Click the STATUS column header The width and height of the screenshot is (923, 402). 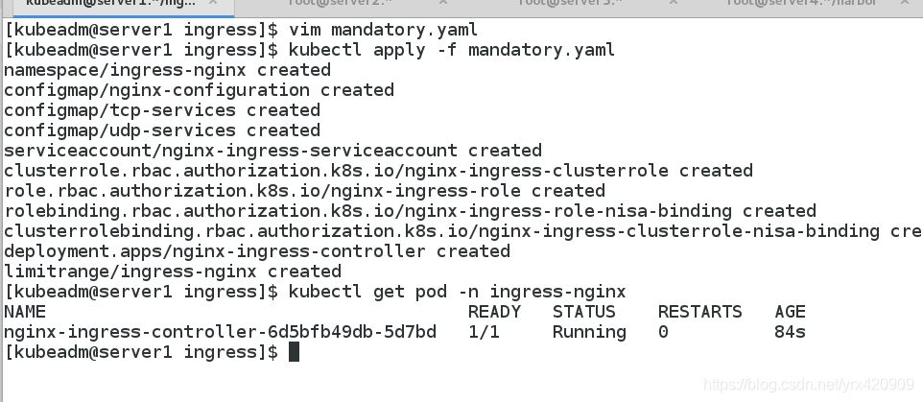583,312
